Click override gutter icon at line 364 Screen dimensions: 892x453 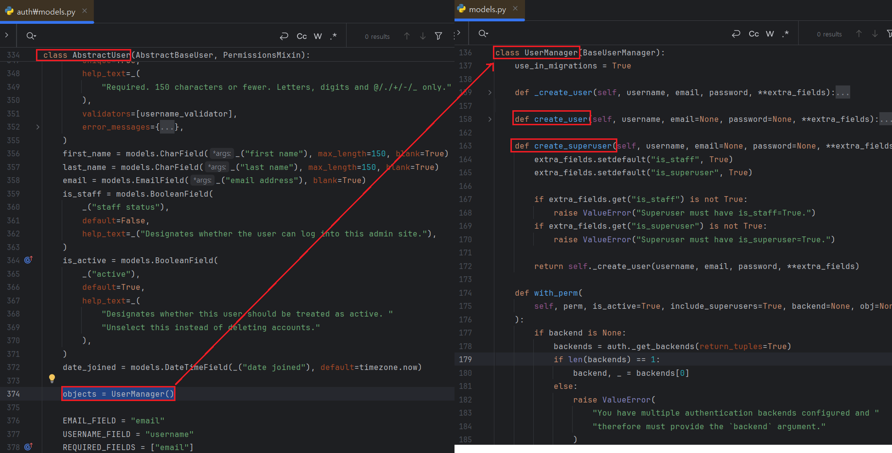28,260
